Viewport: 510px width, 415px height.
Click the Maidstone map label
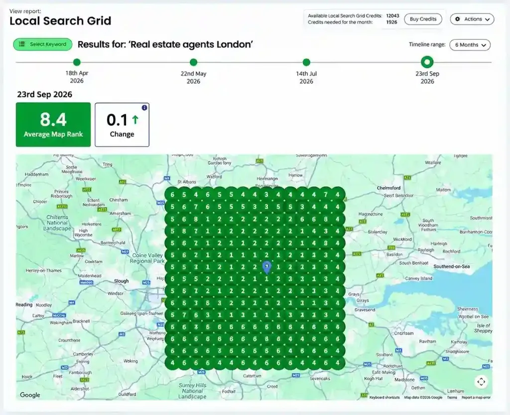point(404,380)
